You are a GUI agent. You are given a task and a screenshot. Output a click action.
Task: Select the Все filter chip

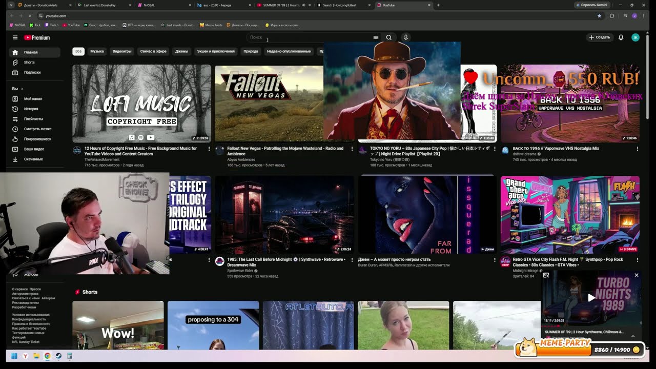(x=78, y=51)
